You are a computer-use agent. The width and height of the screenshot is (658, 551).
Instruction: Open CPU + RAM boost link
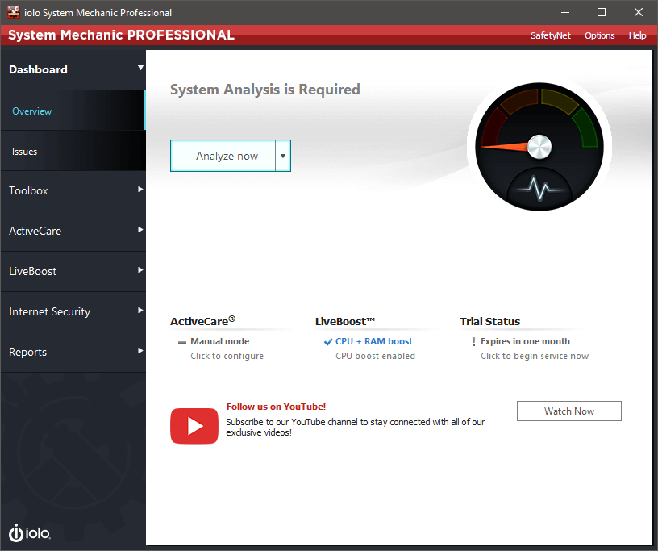pos(374,341)
